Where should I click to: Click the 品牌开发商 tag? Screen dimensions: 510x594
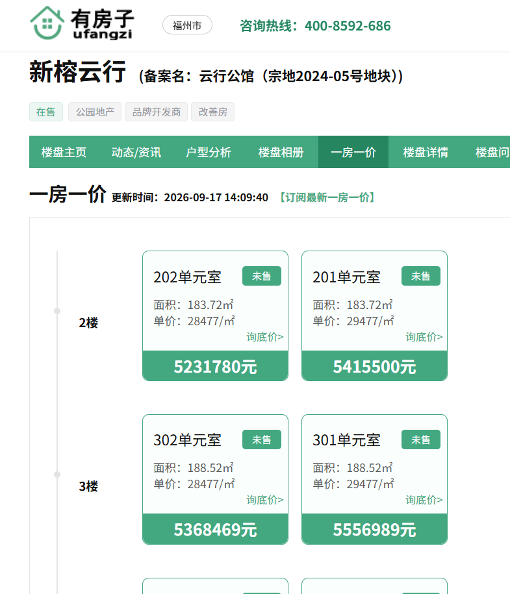click(x=156, y=112)
